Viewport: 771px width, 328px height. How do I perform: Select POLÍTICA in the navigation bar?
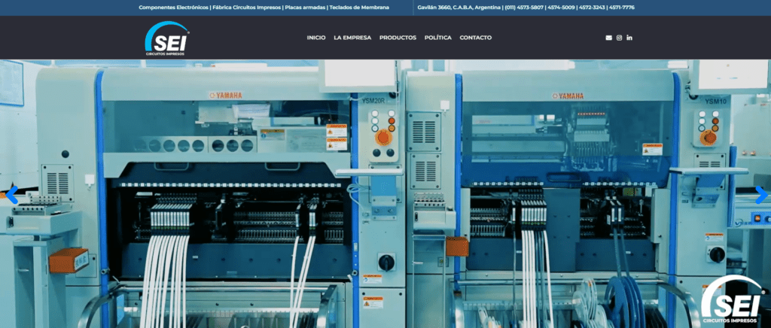point(437,38)
